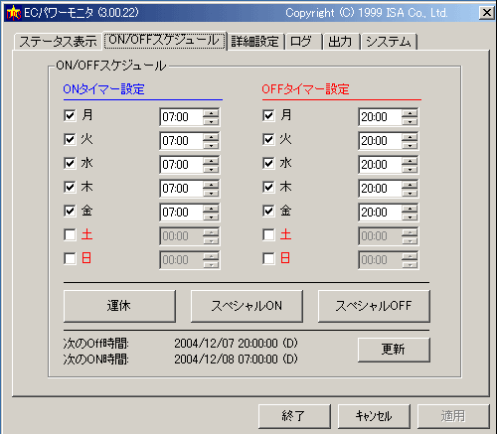Viewport: 497px width, 434px height.
Task: Uncheck ON timer 月 checkbox
Action: [70, 115]
